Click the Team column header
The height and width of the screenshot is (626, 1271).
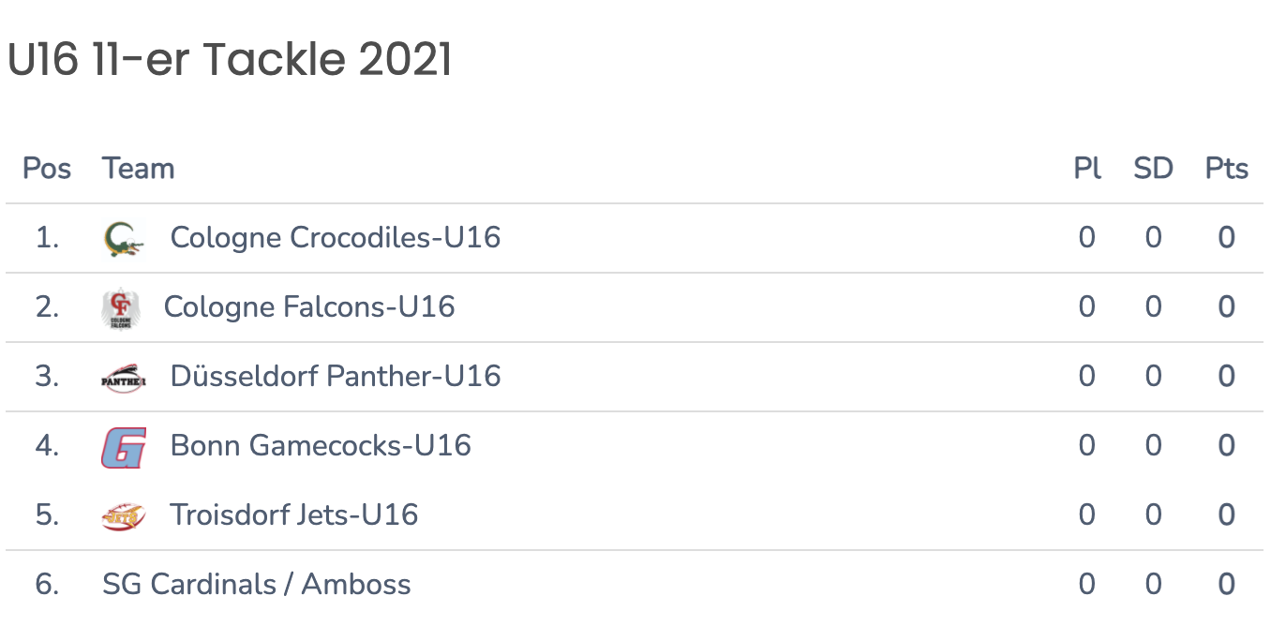pos(139,169)
